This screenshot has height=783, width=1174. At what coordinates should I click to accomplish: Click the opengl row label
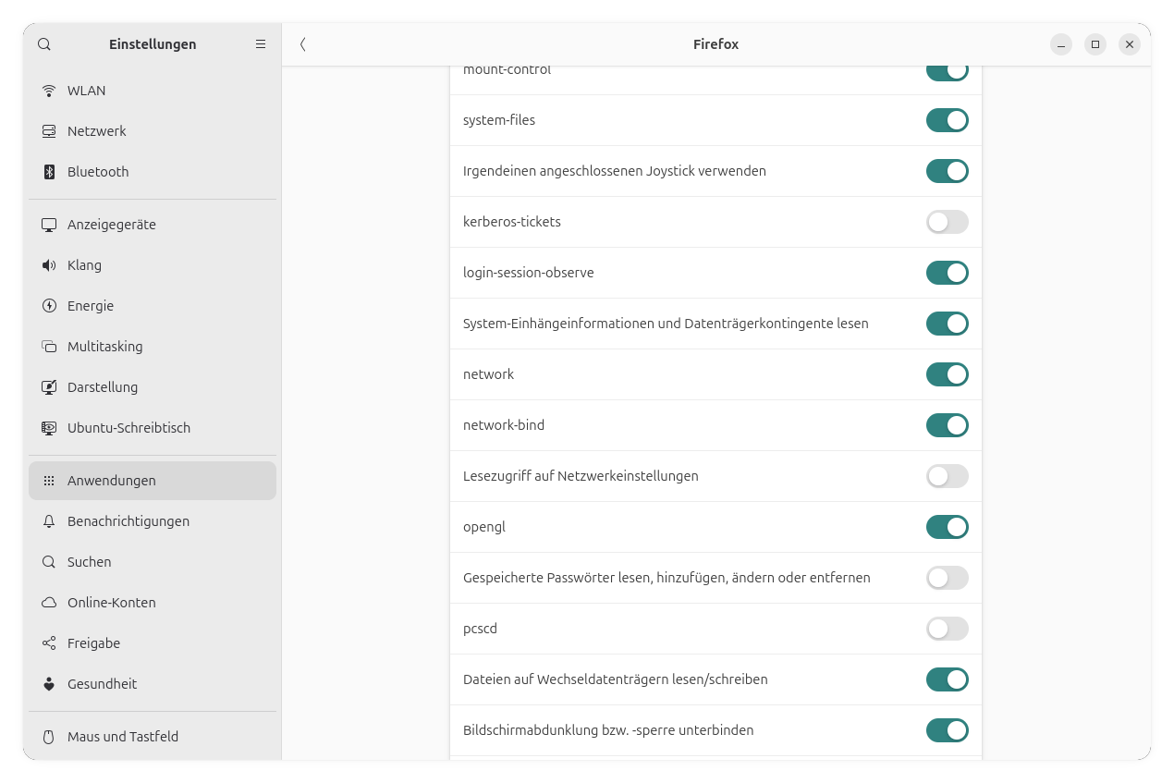484,527
